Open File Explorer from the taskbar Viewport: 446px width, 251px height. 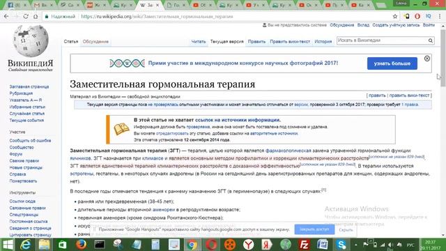pyautogui.click(x=44, y=245)
